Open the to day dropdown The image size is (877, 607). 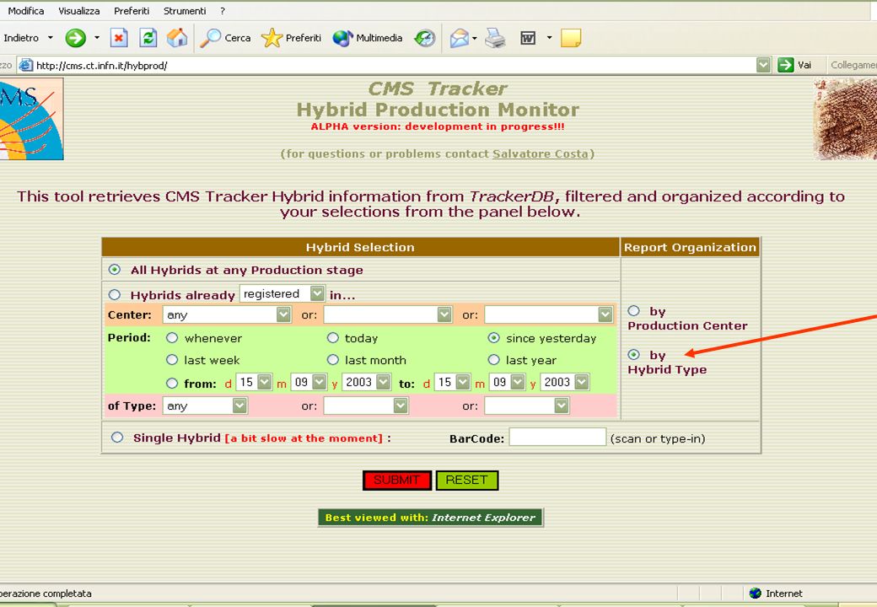453,382
